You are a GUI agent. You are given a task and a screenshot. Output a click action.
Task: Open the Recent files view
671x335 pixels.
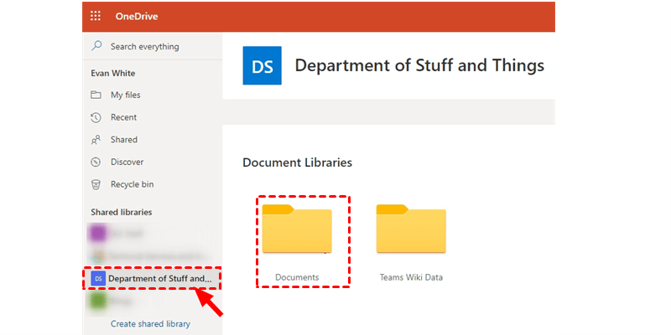tap(124, 117)
